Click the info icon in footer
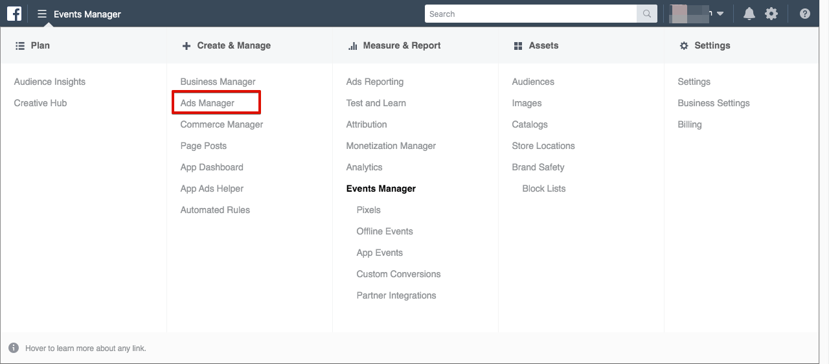The width and height of the screenshot is (829, 364). pos(14,348)
